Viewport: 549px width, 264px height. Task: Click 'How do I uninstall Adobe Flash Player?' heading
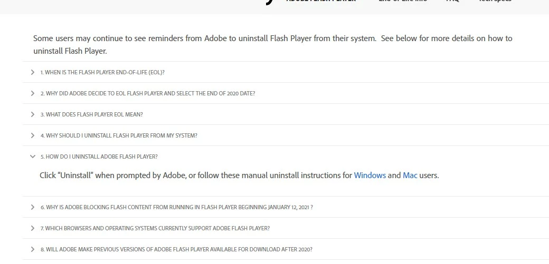click(x=99, y=157)
